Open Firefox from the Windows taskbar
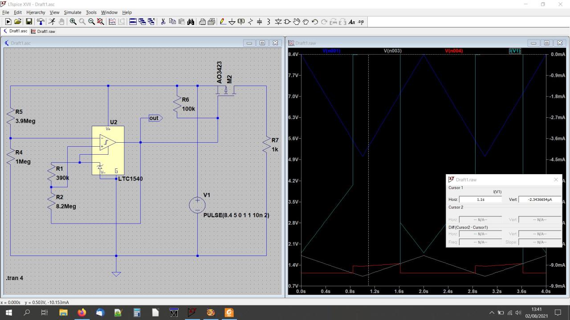This screenshot has width=570, height=320. (81, 312)
